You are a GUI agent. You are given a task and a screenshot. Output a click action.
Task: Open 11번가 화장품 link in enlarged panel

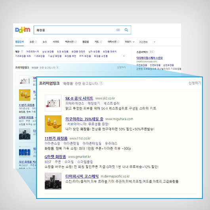(x=56, y=138)
